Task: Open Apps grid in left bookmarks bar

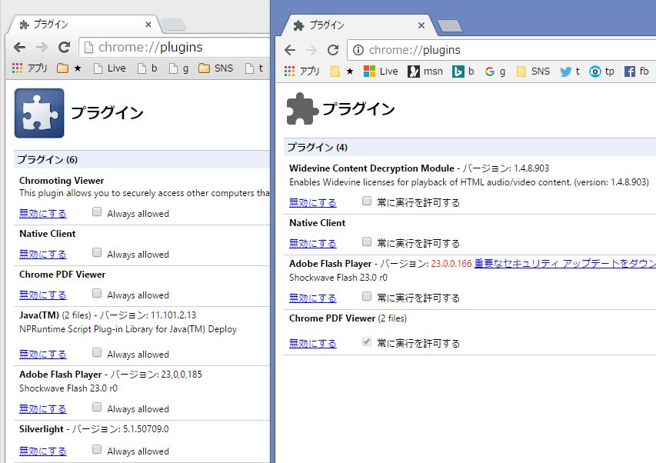Action: pyautogui.click(x=30, y=68)
